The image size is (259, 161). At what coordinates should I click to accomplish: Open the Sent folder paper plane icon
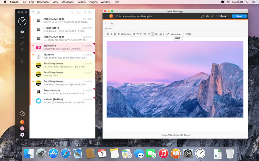(22, 49)
